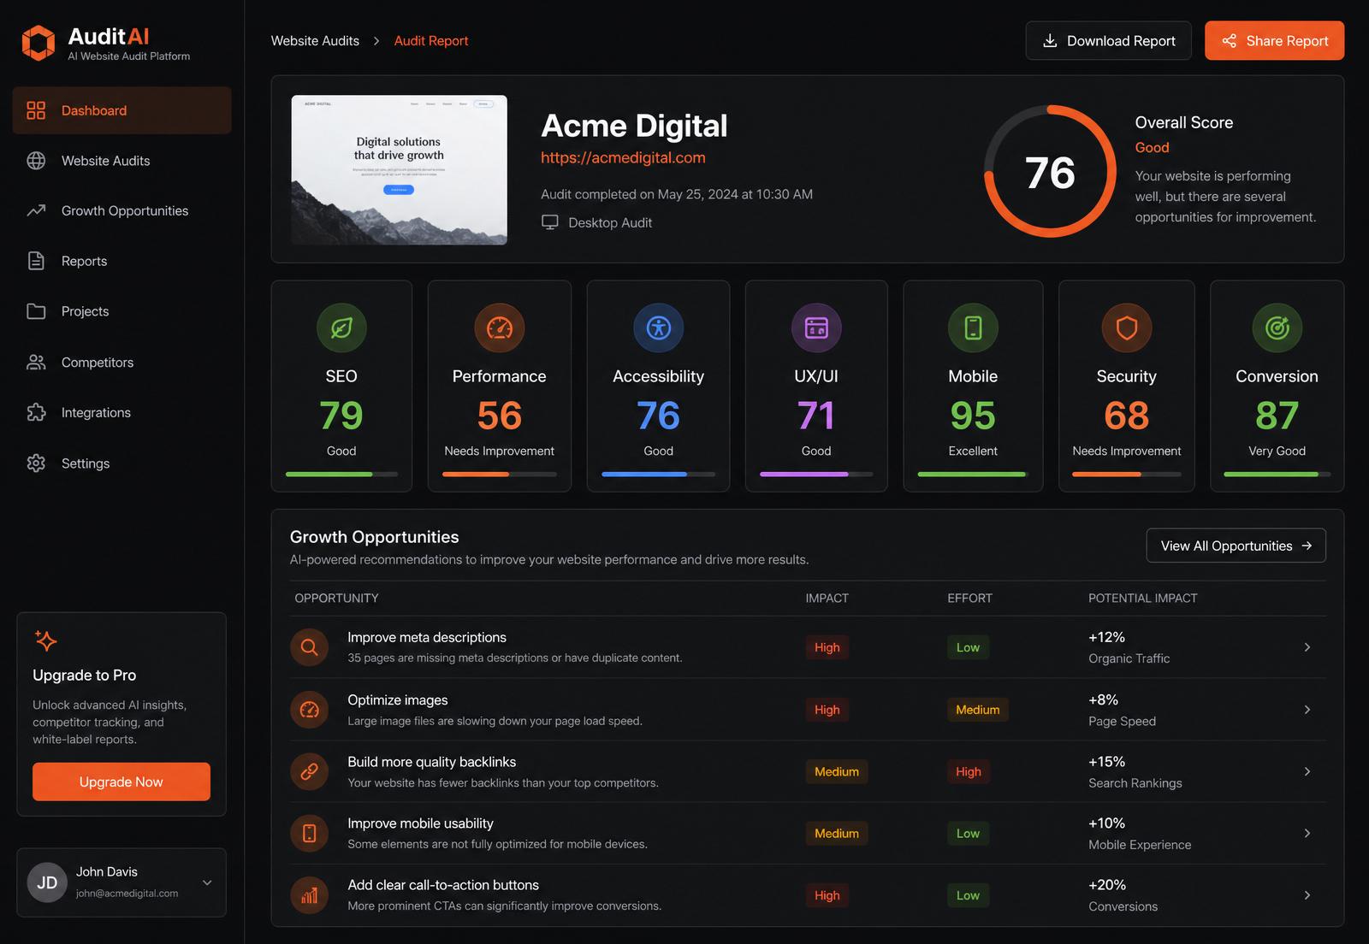Expand the Build more quality backlinks chevron

[1307, 771]
